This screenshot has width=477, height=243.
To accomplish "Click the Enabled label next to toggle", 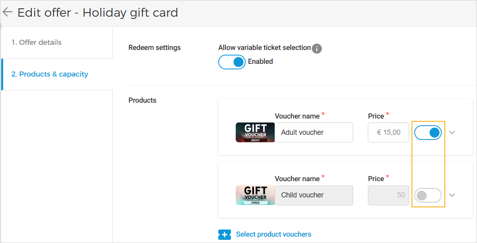I will click(x=260, y=61).
